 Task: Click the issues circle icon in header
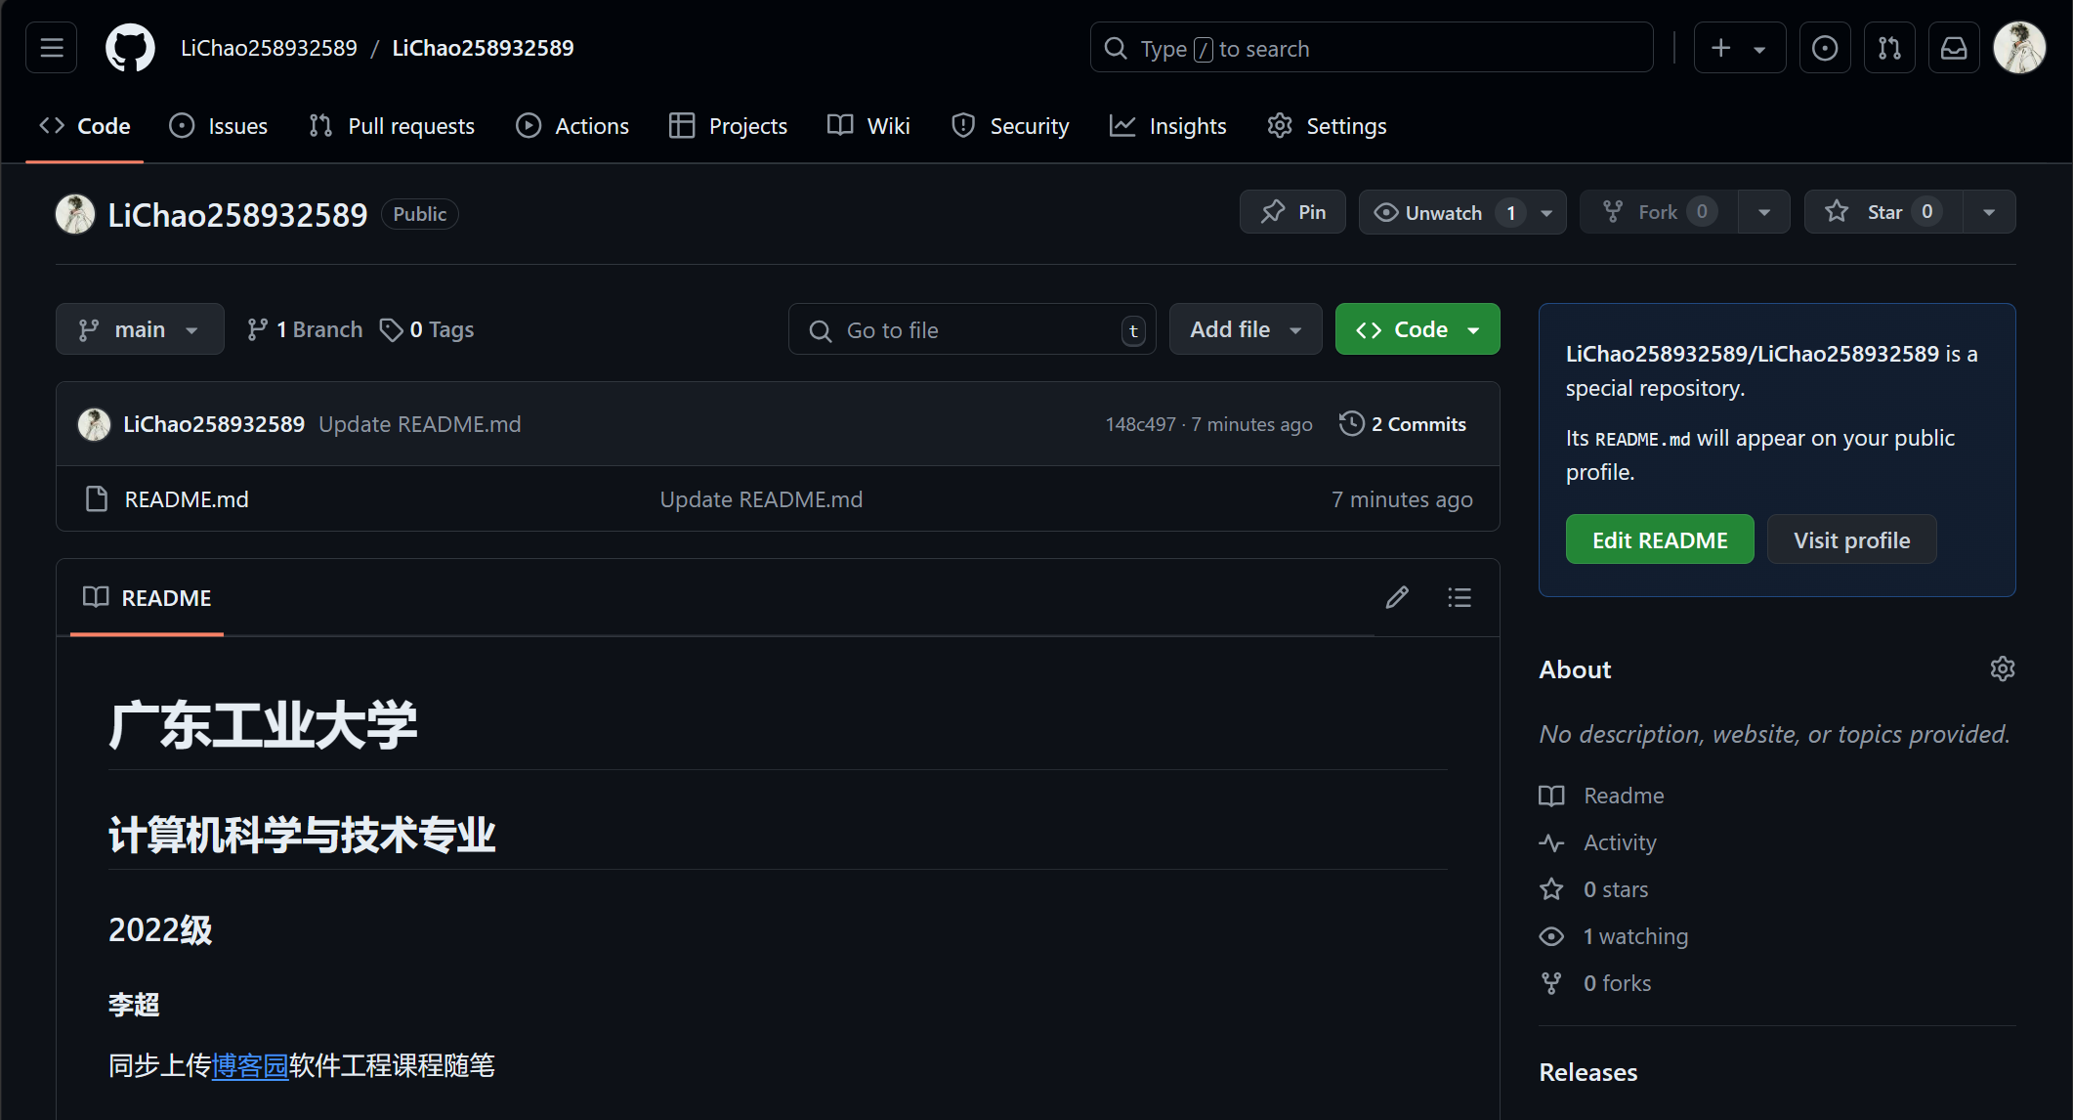(1824, 48)
